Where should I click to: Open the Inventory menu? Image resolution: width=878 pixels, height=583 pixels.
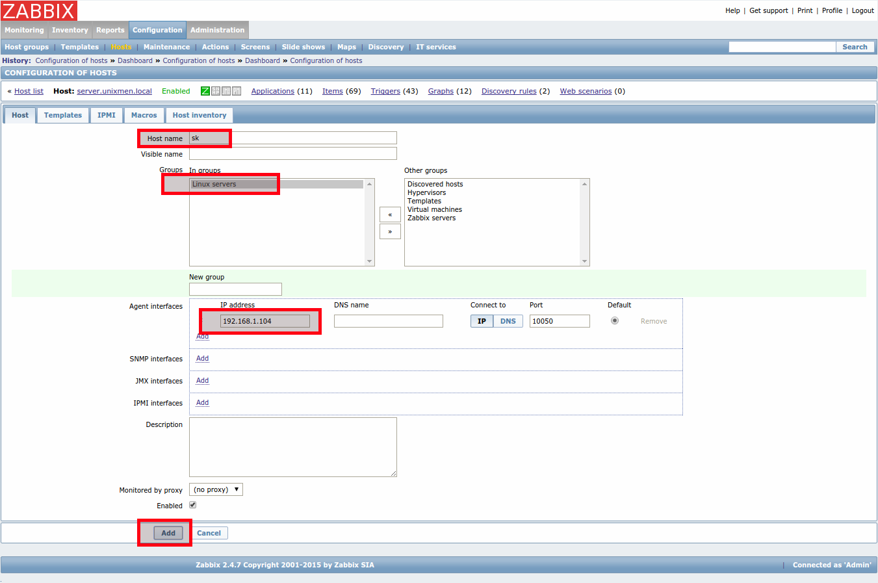point(70,30)
